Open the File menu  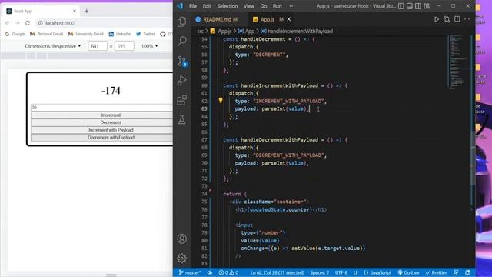(193, 6)
